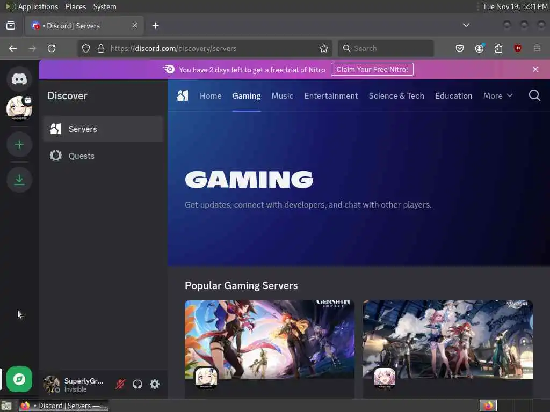The image size is (550, 412).
Task: Open the Entertainment category tab
Action: pyautogui.click(x=331, y=95)
